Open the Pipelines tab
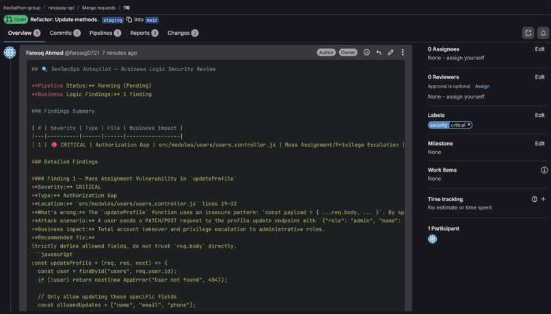551x314 pixels. 105,33
